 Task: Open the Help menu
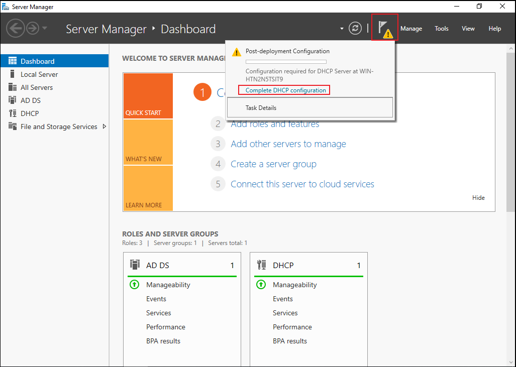pyautogui.click(x=494, y=29)
